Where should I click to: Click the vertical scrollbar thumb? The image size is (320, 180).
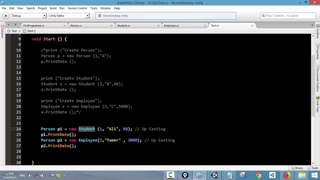click(313, 85)
